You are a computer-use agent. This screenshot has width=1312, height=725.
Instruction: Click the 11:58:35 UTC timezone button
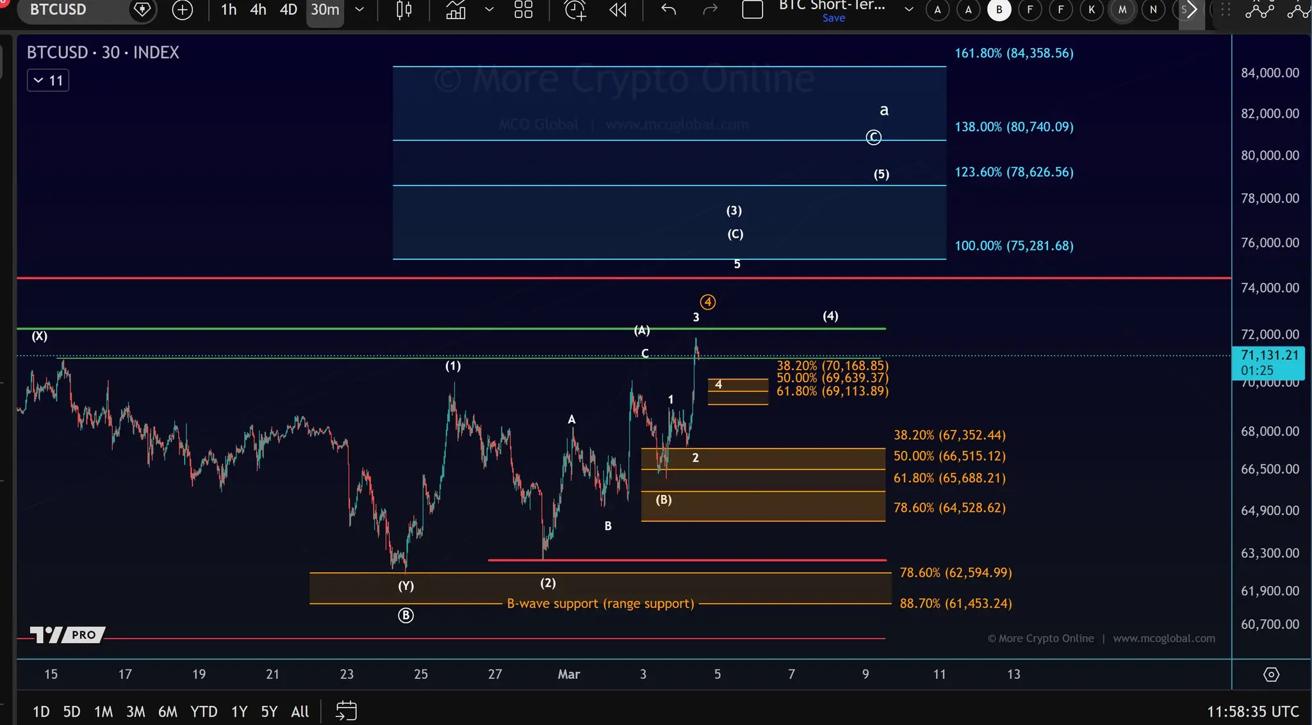[1252, 712]
